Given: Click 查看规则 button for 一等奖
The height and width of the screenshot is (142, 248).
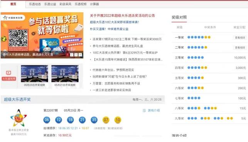Looking at the screenshot, I should click(x=240, y=38).
